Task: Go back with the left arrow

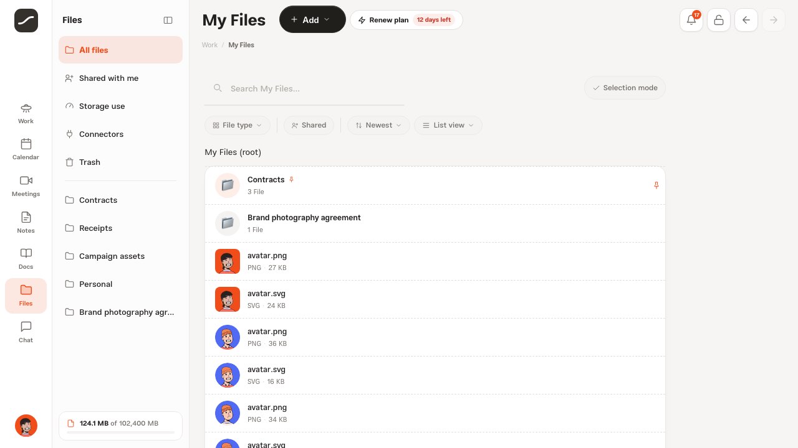Action: (x=746, y=20)
